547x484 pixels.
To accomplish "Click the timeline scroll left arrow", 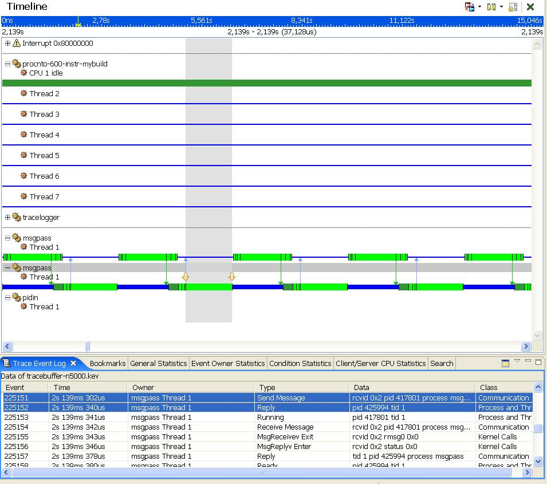I will pyautogui.click(x=7, y=346).
